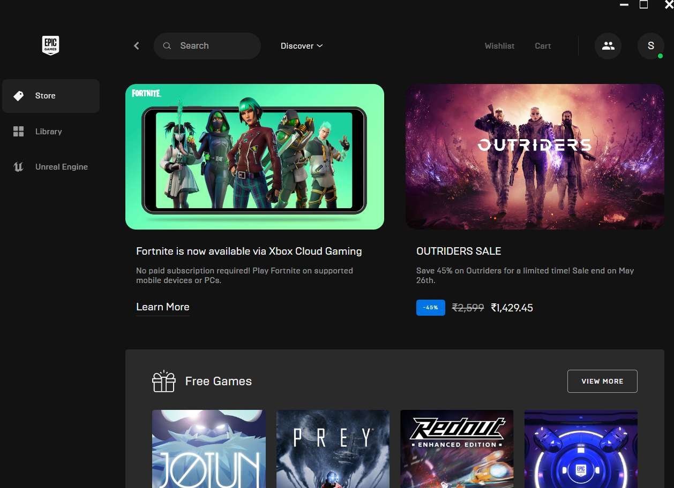Click the search magnifier icon
Image resolution: width=674 pixels, height=488 pixels.
point(168,45)
